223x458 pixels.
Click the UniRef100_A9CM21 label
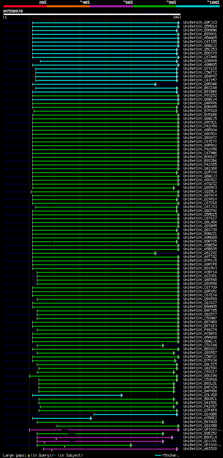click(x=200, y=122)
